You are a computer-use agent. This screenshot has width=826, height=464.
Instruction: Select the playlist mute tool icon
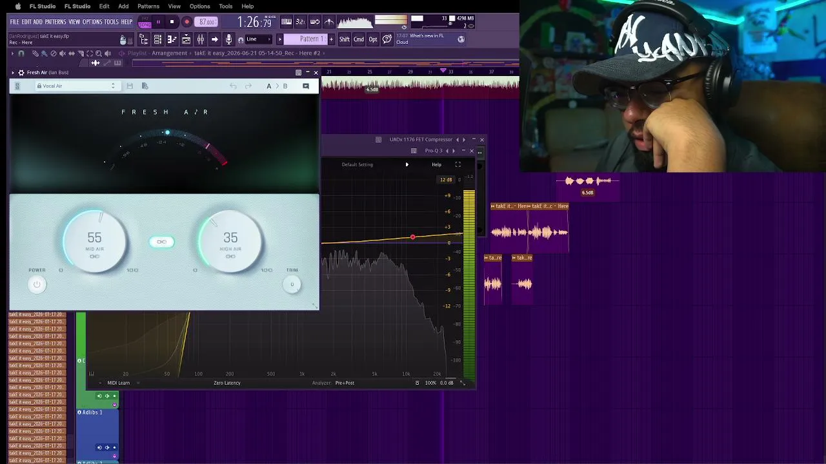[63, 53]
